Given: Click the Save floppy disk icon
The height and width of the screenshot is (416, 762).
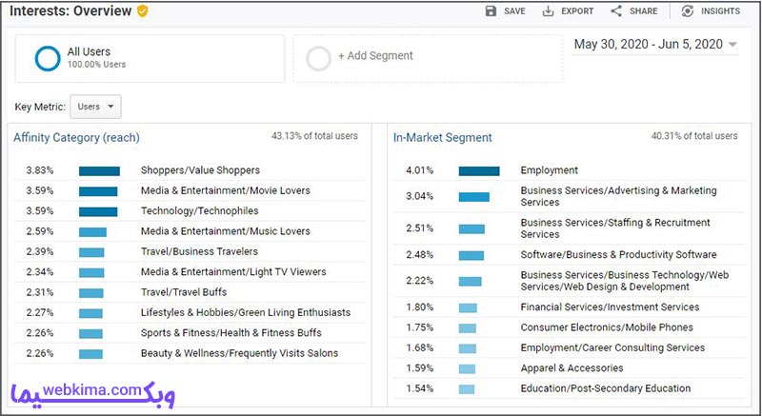Looking at the screenshot, I should tap(491, 10).
